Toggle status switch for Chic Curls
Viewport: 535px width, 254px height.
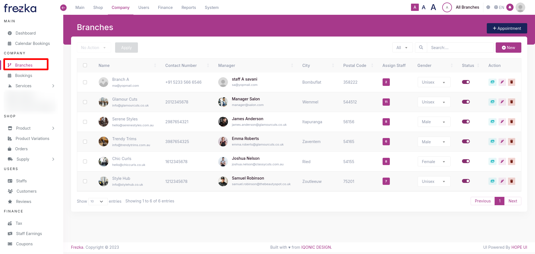coord(466,161)
